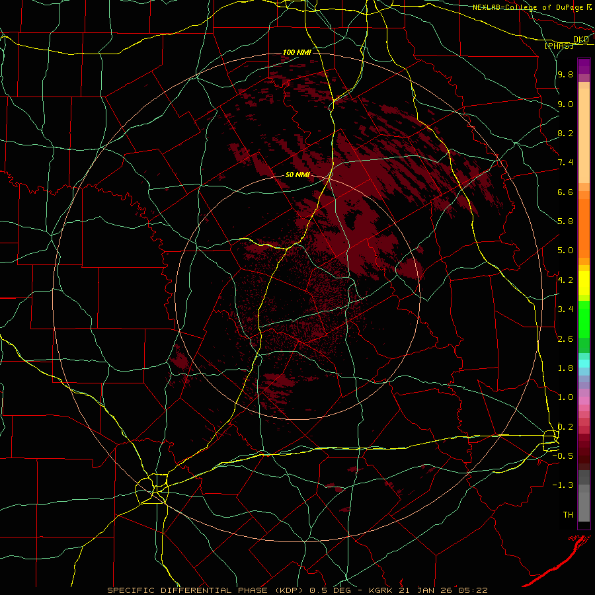The image size is (595, 595).
Task: Pick the bright yellow band beside 4.2
Action: (584, 283)
